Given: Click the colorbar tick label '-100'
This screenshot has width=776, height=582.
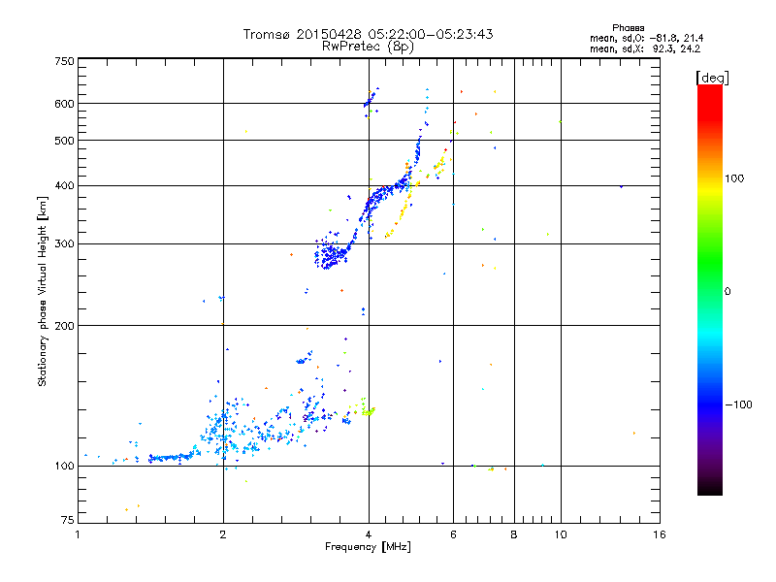Looking at the screenshot, I should (738, 404).
